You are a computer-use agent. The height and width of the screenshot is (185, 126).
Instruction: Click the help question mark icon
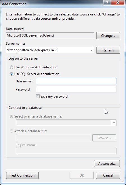pyautogui.click(x=107, y=3)
